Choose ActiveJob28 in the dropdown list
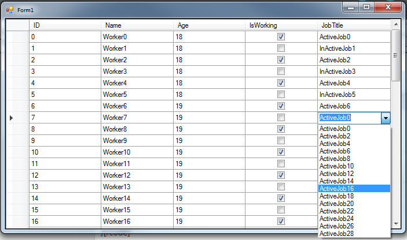 tap(354, 234)
